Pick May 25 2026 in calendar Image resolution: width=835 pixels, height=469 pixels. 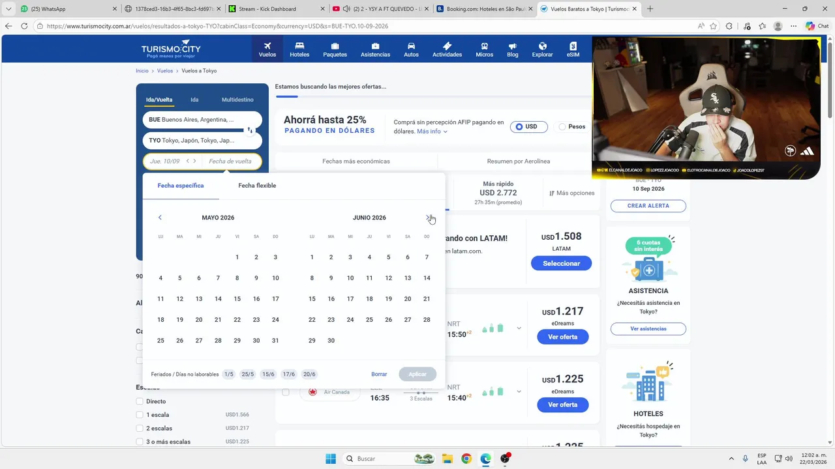coord(160,341)
